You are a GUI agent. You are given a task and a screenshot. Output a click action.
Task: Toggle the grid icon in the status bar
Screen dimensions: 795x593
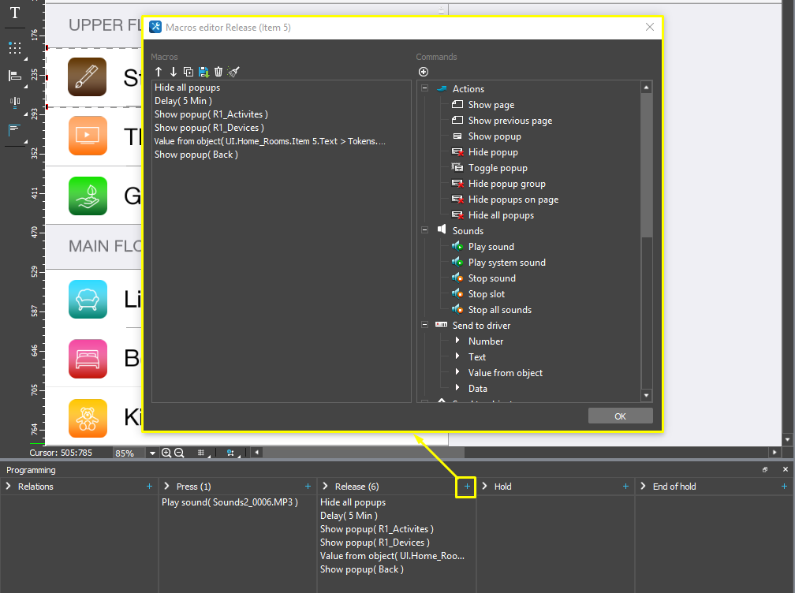click(x=200, y=453)
